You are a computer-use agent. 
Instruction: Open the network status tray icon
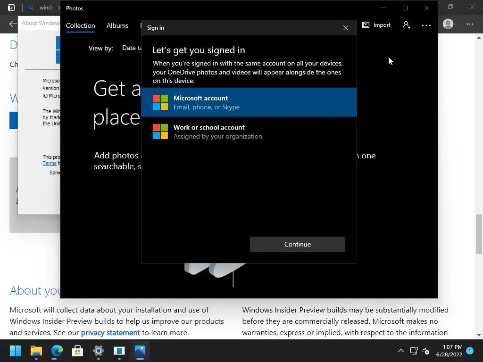point(414,351)
